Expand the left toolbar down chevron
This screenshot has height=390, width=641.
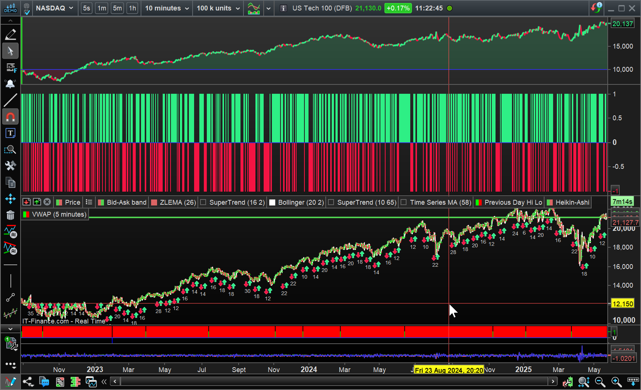coord(10,329)
